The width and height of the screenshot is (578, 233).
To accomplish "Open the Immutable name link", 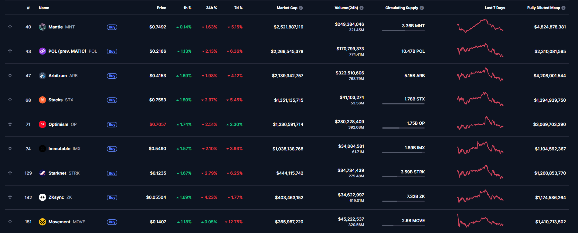I will (x=59, y=149).
